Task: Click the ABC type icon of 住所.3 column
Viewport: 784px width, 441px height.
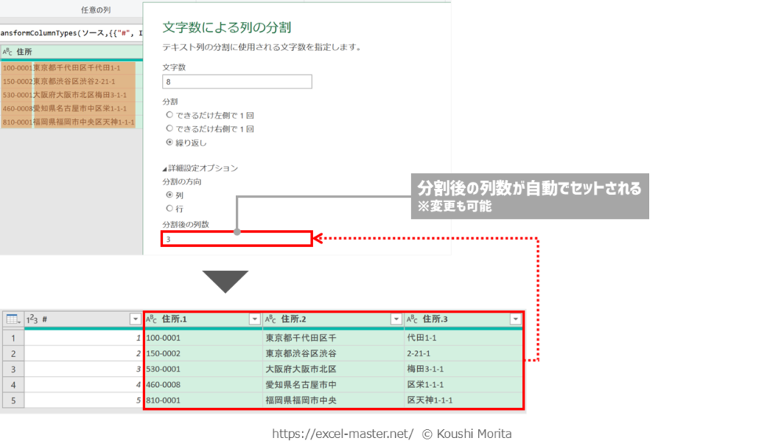Action: (412, 320)
